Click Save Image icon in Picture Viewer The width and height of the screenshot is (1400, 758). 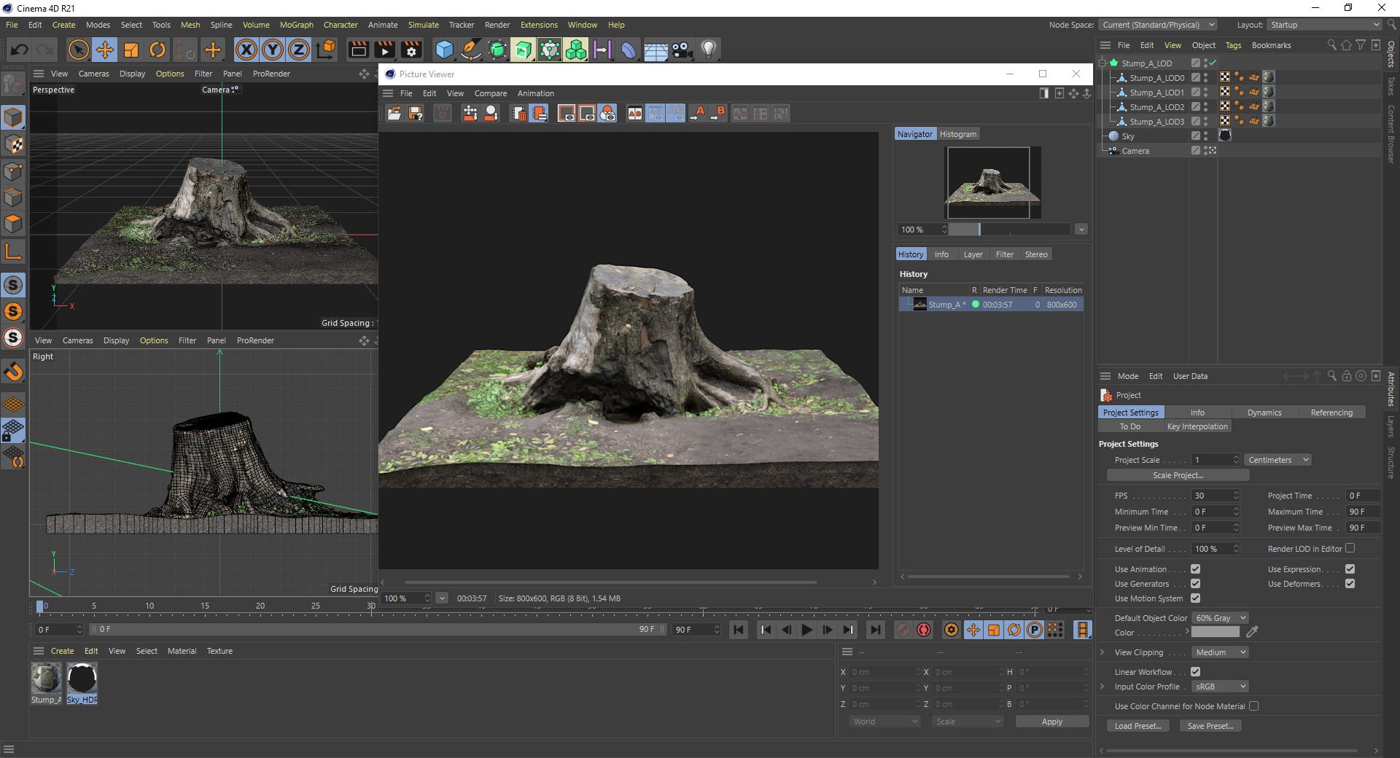[x=416, y=113]
